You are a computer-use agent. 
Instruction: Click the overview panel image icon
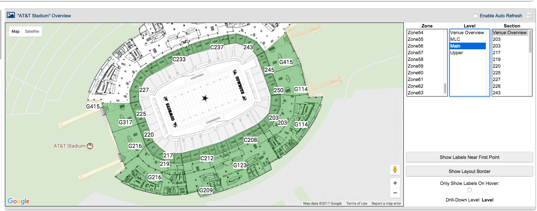coord(11,15)
